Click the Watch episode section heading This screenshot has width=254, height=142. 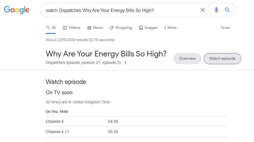pyautogui.click(x=66, y=82)
